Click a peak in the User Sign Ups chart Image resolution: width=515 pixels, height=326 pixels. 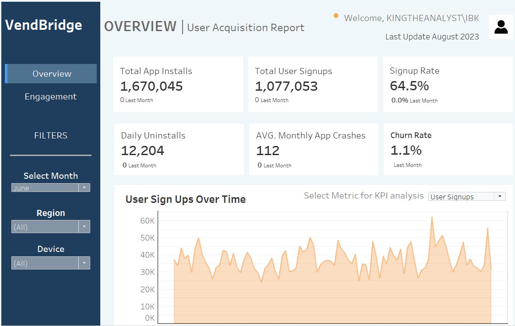pyautogui.click(x=431, y=217)
